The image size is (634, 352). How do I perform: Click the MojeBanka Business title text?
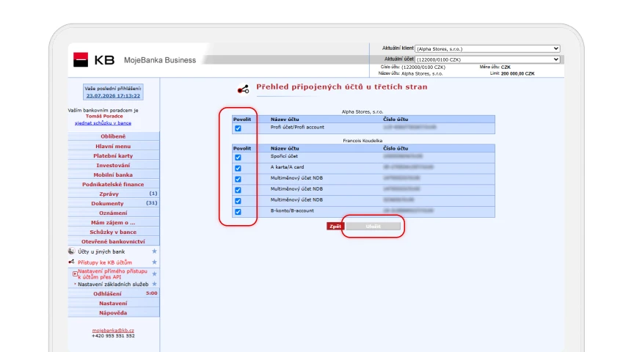tap(160, 60)
